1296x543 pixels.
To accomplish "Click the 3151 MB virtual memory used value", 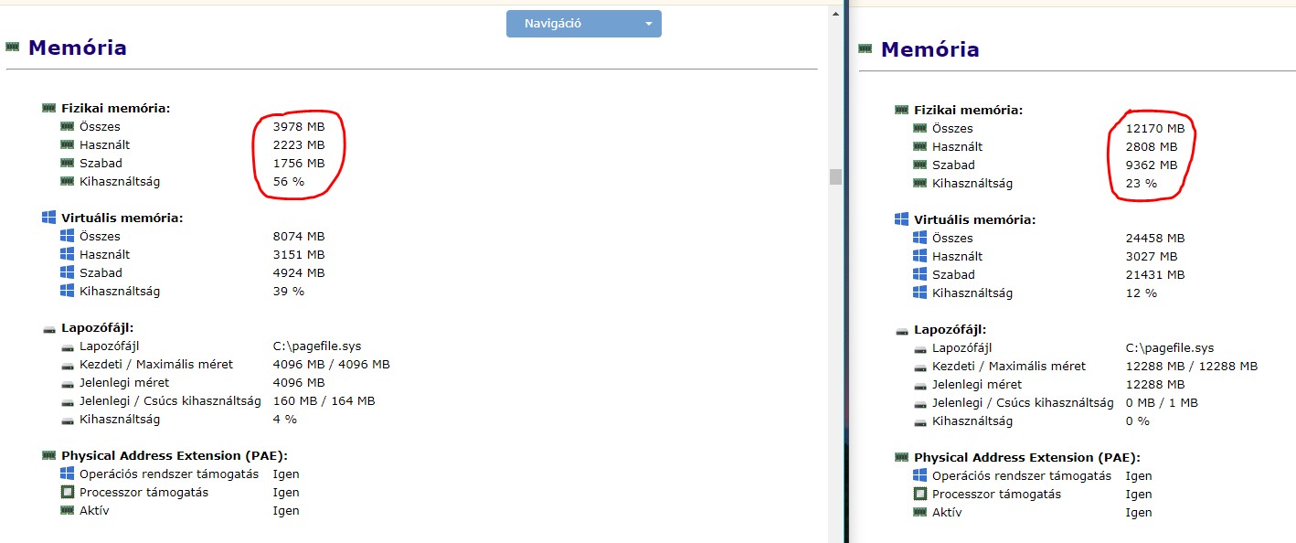I will 299,254.
